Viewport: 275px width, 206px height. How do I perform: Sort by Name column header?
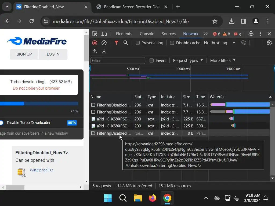(111, 97)
